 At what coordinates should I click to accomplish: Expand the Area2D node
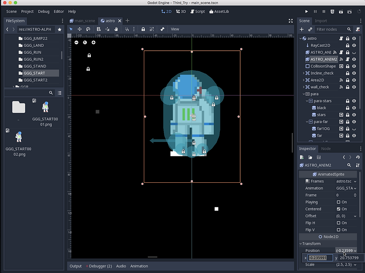[304, 80]
